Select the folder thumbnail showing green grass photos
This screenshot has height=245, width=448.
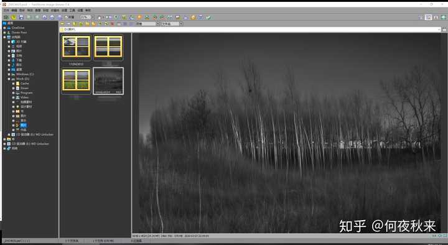click(76, 80)
